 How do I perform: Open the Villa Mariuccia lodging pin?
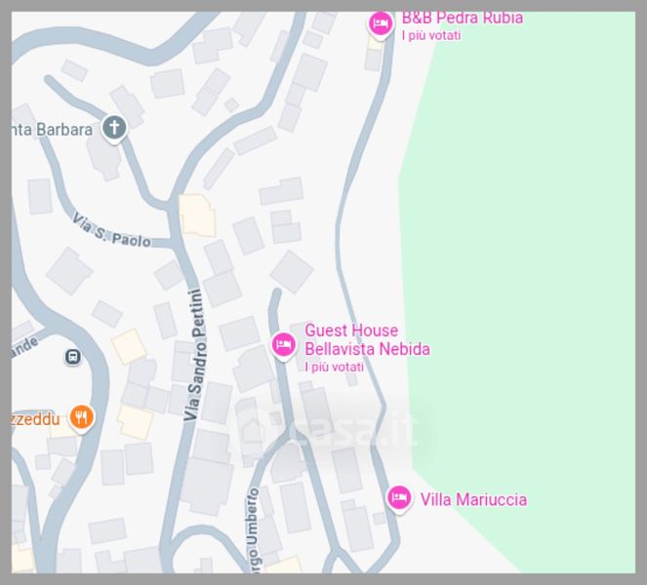point(399,498)
